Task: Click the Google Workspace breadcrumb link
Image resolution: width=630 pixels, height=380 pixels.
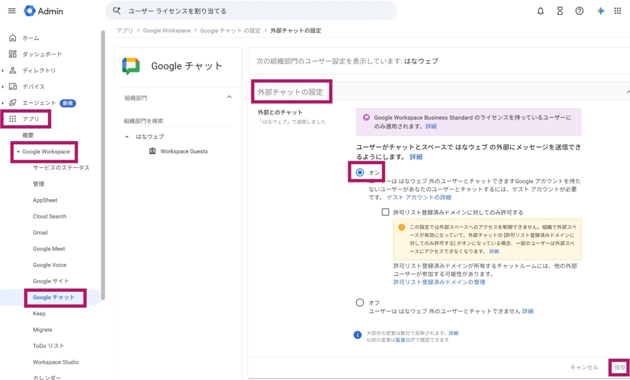Action: tap(167, 30)
